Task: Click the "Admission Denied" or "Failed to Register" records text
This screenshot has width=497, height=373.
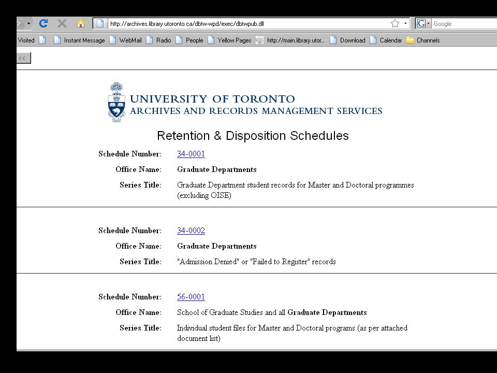Action: [256, 262]
